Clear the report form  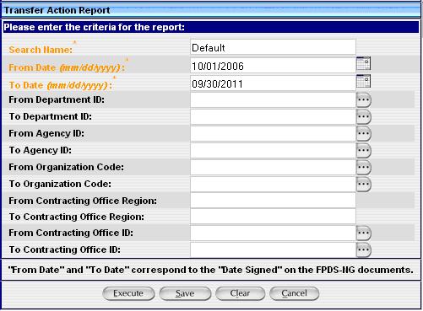[x=240, y=293]
